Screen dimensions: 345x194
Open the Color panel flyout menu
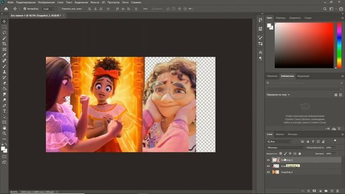pos(342,18)
